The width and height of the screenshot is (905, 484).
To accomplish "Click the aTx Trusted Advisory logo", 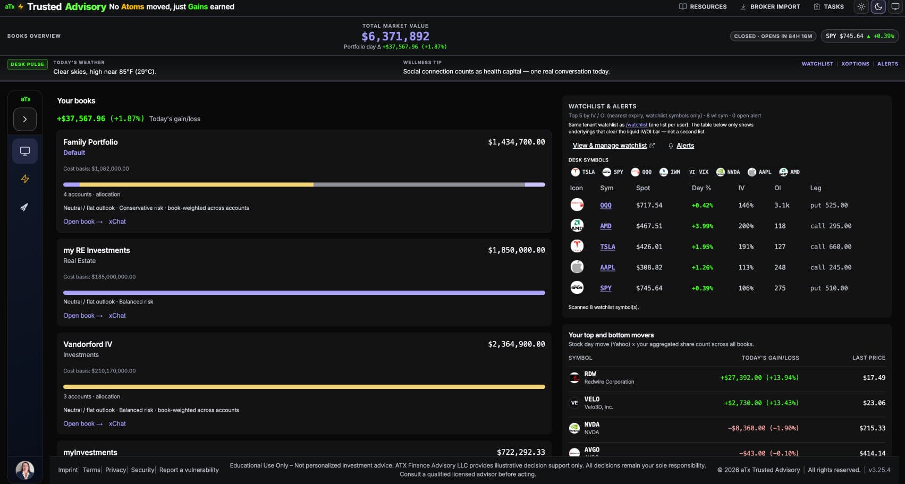I will [56, 7].
